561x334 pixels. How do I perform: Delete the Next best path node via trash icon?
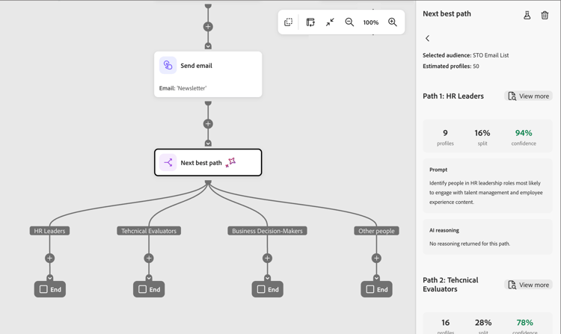[545, 15]
